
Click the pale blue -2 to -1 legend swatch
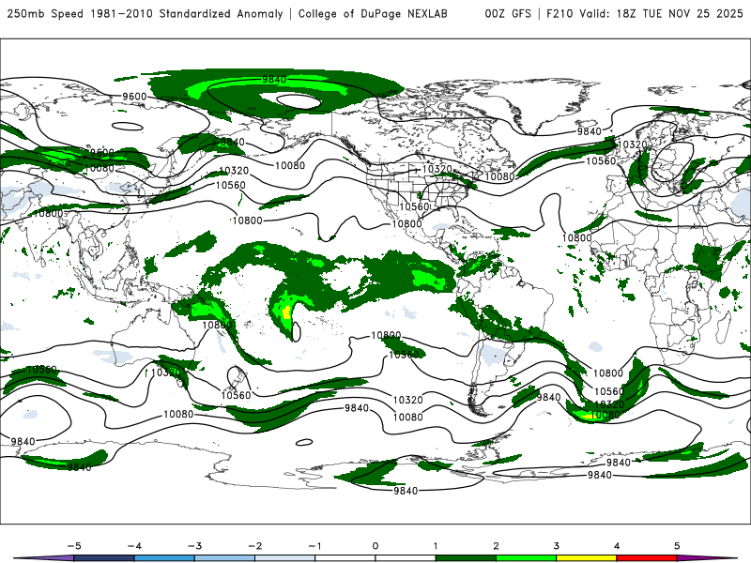(x=285, y=558)
